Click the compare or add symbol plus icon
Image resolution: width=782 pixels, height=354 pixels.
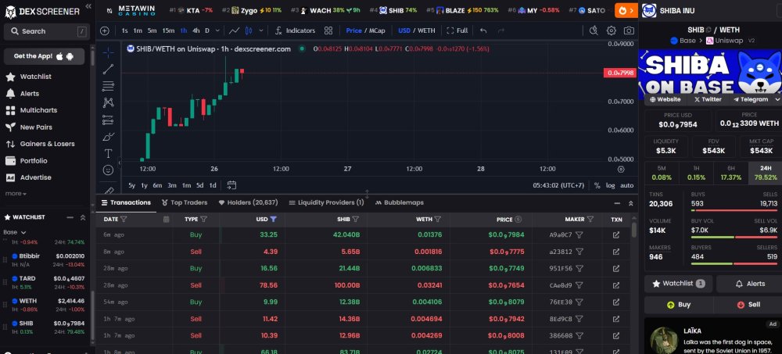pyautogui.click(x=104, y=30)
